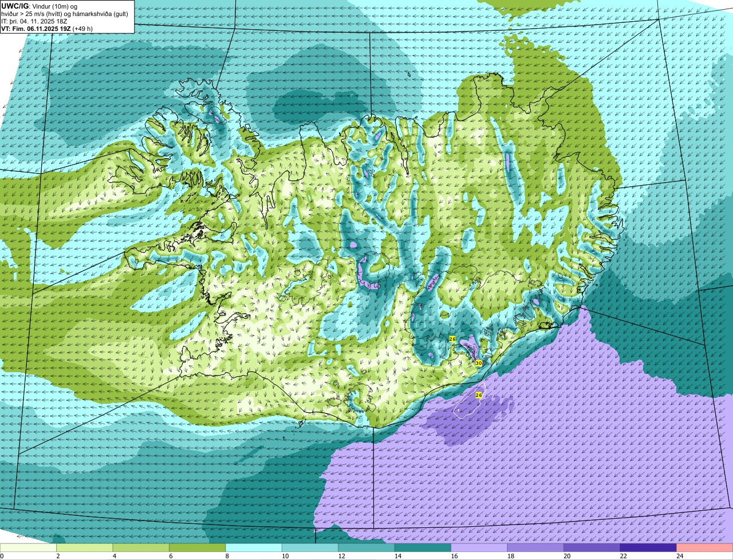Click the 18–20 m/s purple legend swatch
Screen dimensions: 733x560
pos(536,547)
